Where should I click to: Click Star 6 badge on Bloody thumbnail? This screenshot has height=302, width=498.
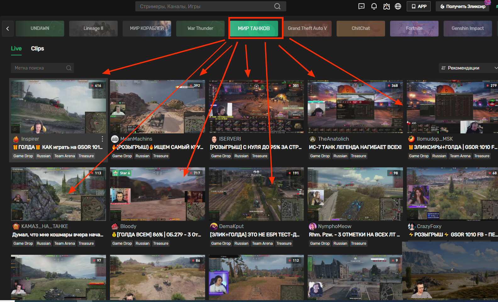click(x=121, y=173)
